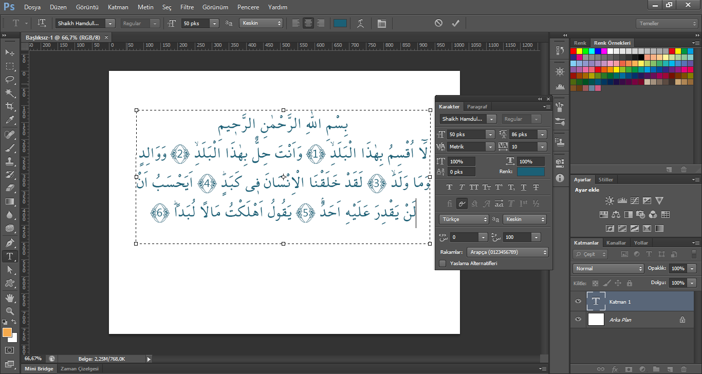Toggle Strikethrough in the Karakter panel
The width and height of the screenshot is (702, 374).
coord(536,188)
